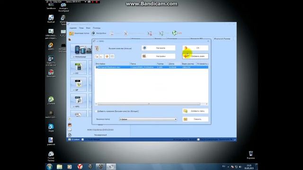Click the horizontal scrollbar thumb in the file list
The width and height of the screenshot is (303, 170).
coord(149,104)
